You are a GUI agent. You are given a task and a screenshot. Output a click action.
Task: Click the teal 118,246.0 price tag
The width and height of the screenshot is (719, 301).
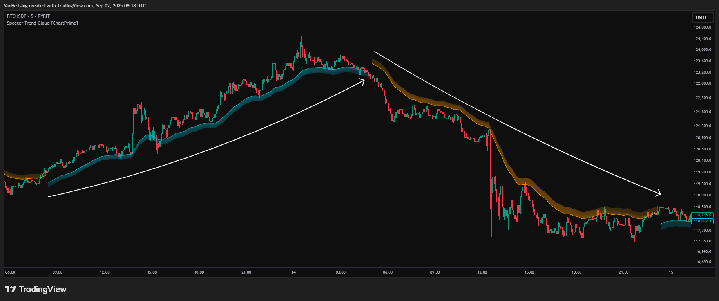click(702, 215)
